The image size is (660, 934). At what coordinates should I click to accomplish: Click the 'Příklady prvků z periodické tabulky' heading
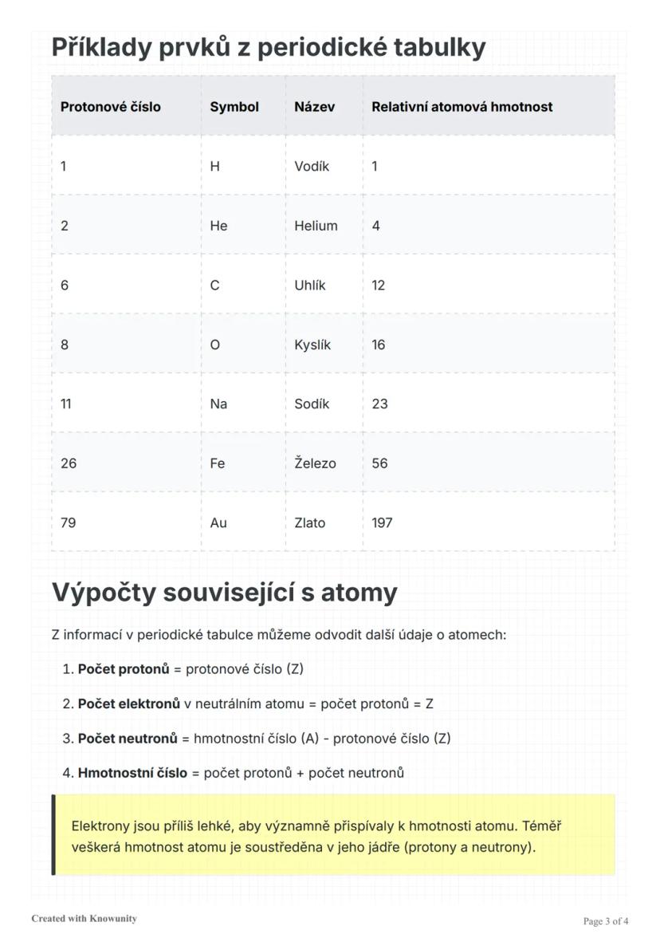coord(269,48)
